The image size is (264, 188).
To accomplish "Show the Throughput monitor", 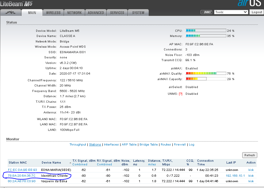I will [x=78, y=145].
